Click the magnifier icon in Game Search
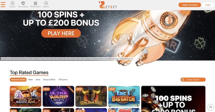The width and height of the screenshot is (215, 112). tap(183, 80)
